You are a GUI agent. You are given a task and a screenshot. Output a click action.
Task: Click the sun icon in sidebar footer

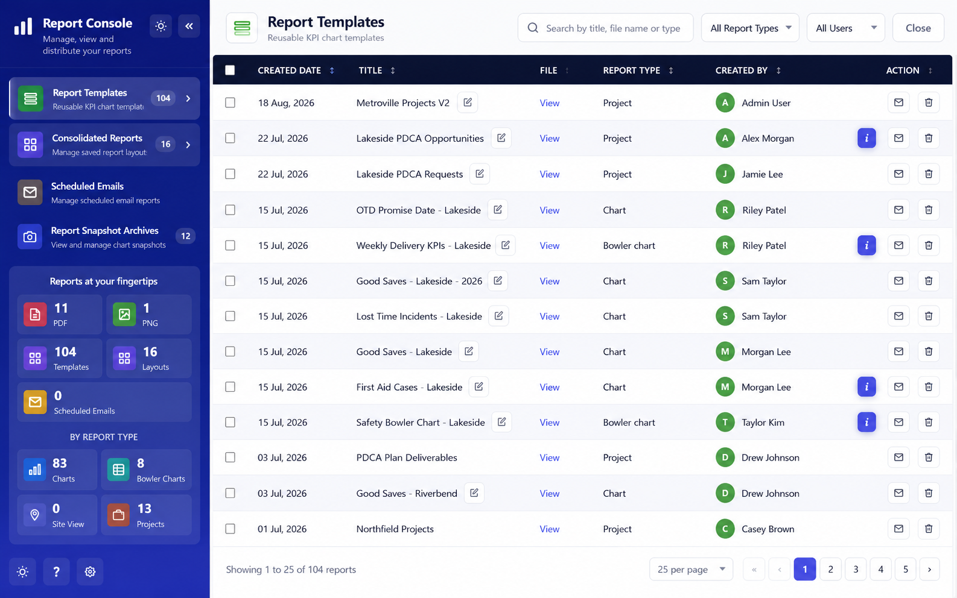point(22,571)
